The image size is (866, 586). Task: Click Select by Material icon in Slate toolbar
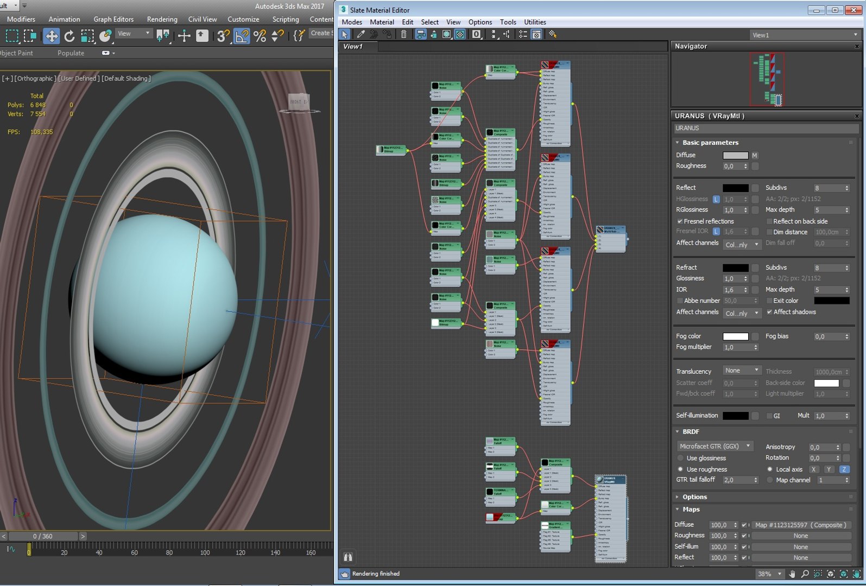point(552,34)
